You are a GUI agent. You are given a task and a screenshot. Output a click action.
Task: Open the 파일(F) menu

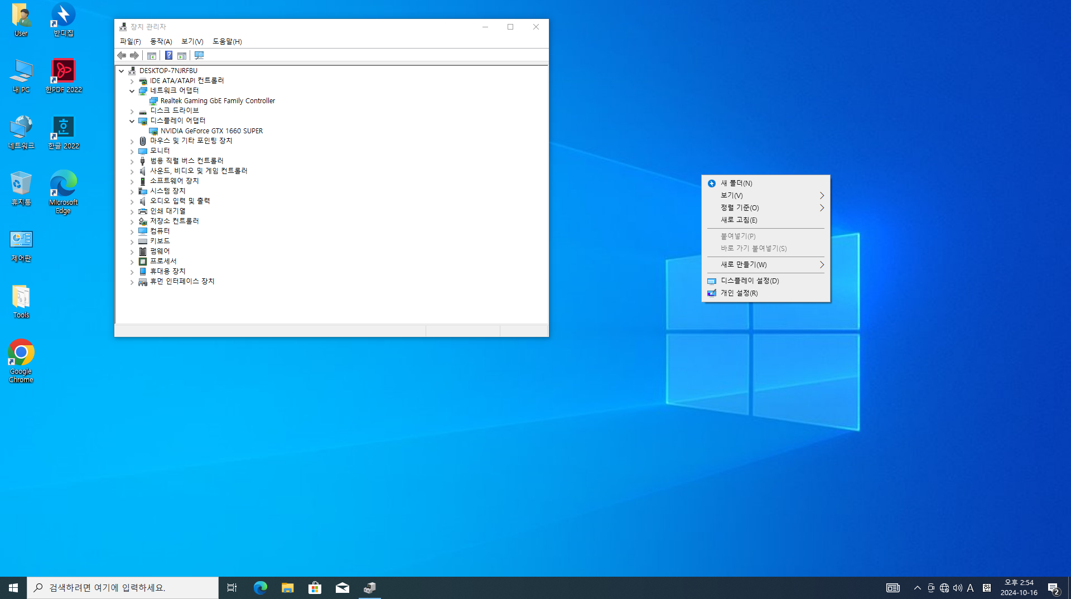tap(130, 41)
